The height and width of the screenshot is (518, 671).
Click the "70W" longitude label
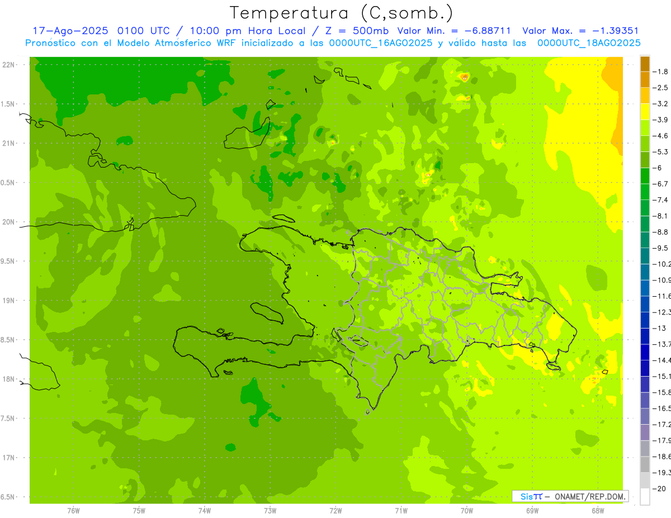pos(467,511)
